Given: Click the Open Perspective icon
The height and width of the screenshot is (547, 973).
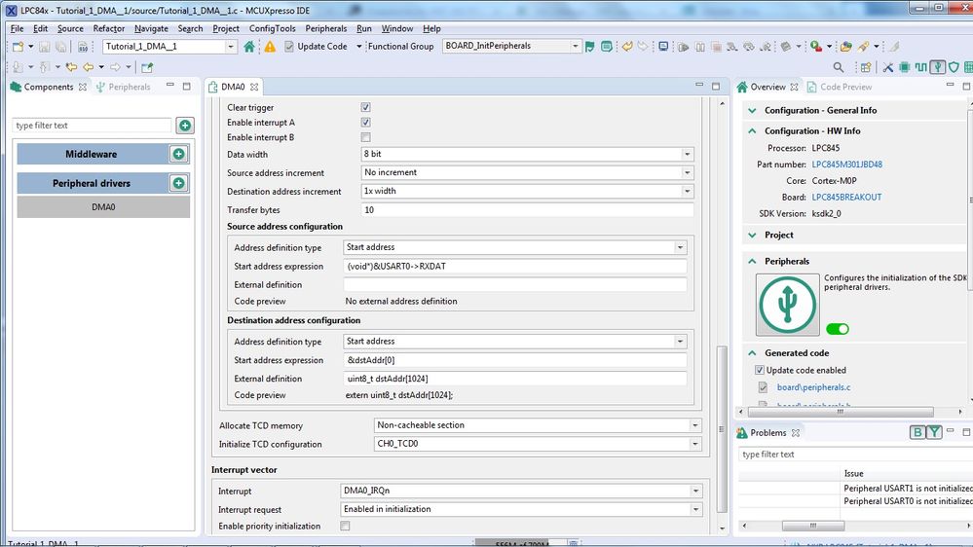Looking at the screenshot, I should (866, 67).
